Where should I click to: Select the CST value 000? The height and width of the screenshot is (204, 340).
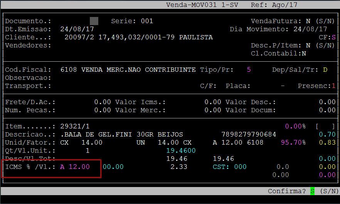point(240,167)
